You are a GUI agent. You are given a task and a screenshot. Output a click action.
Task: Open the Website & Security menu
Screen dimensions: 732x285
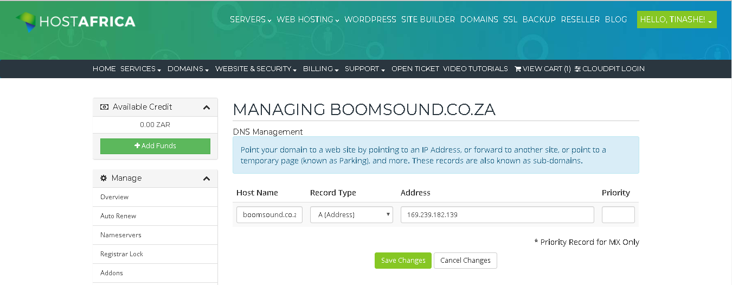(256, 69)
